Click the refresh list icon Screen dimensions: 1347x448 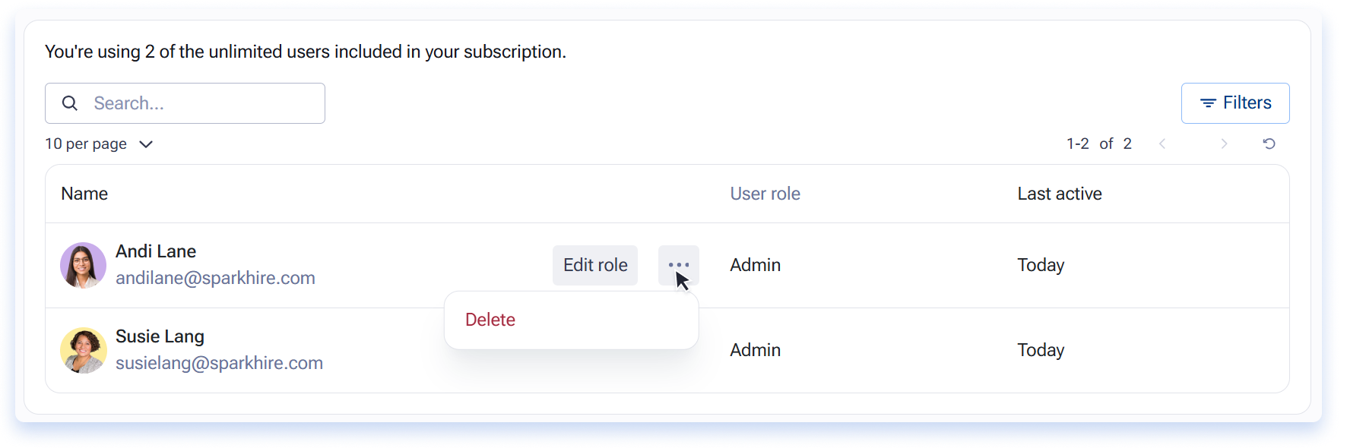pyautogui.click(x=1269, y=144)
